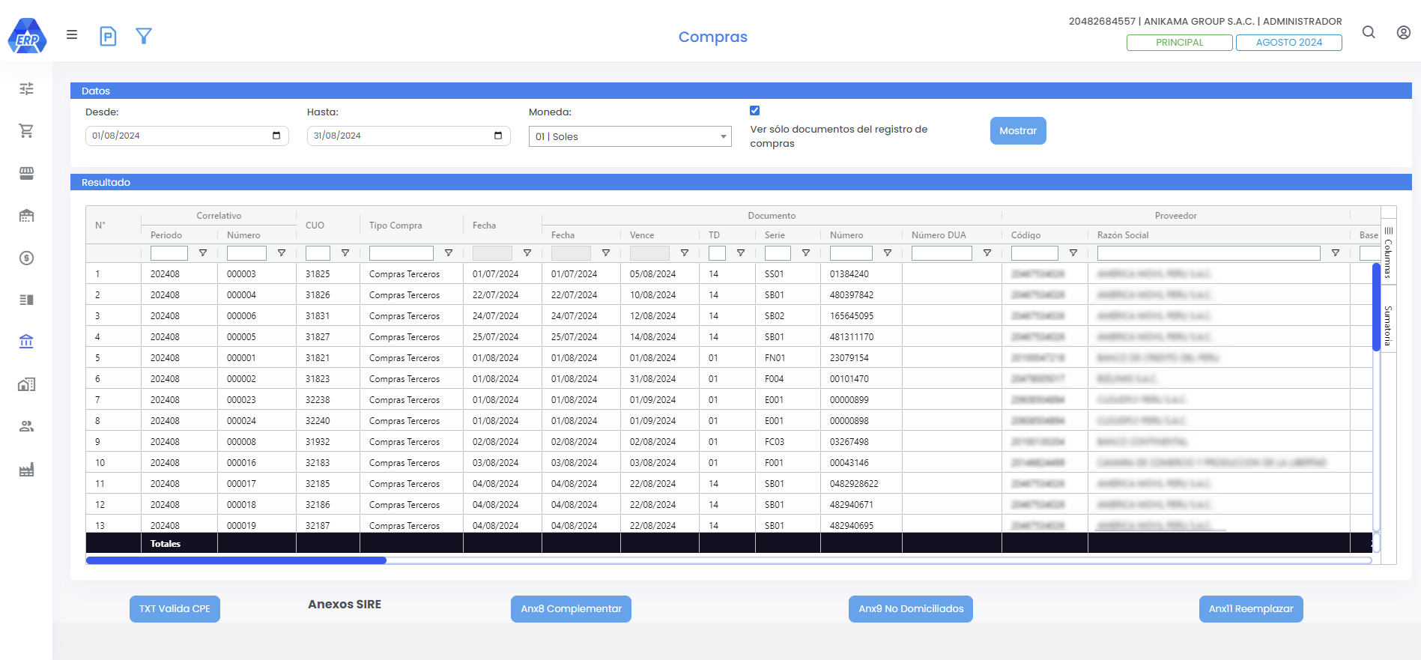Click the Tipo Compra filter input box

[x=402, y=253]
